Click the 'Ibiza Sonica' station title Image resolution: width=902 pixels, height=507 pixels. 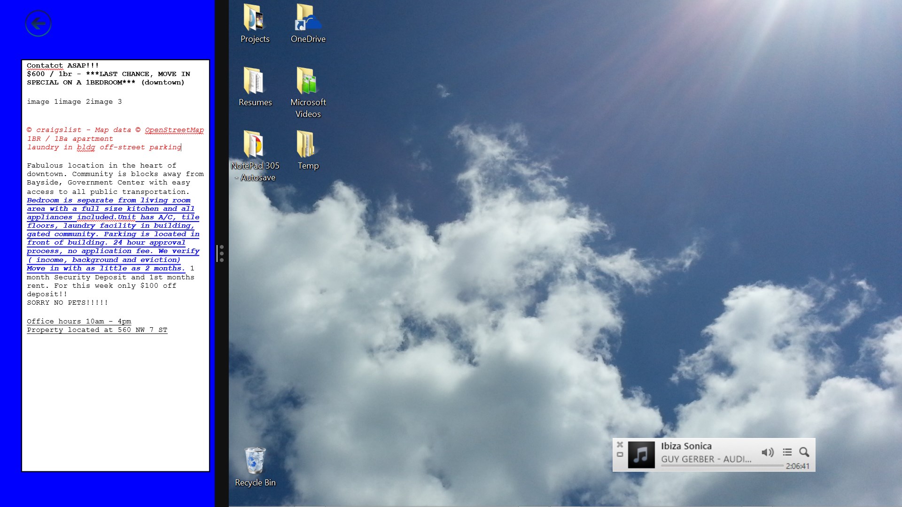686,446
